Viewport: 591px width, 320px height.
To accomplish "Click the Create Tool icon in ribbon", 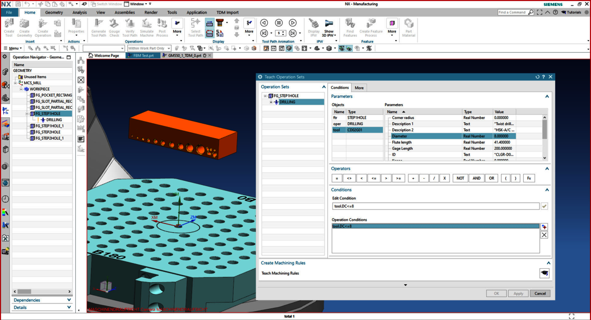I will click(x=9, y=28).
